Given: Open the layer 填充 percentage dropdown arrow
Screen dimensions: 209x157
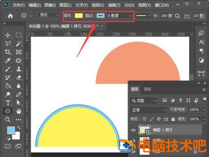Looking at the screenshot, I should coord(204,119).
